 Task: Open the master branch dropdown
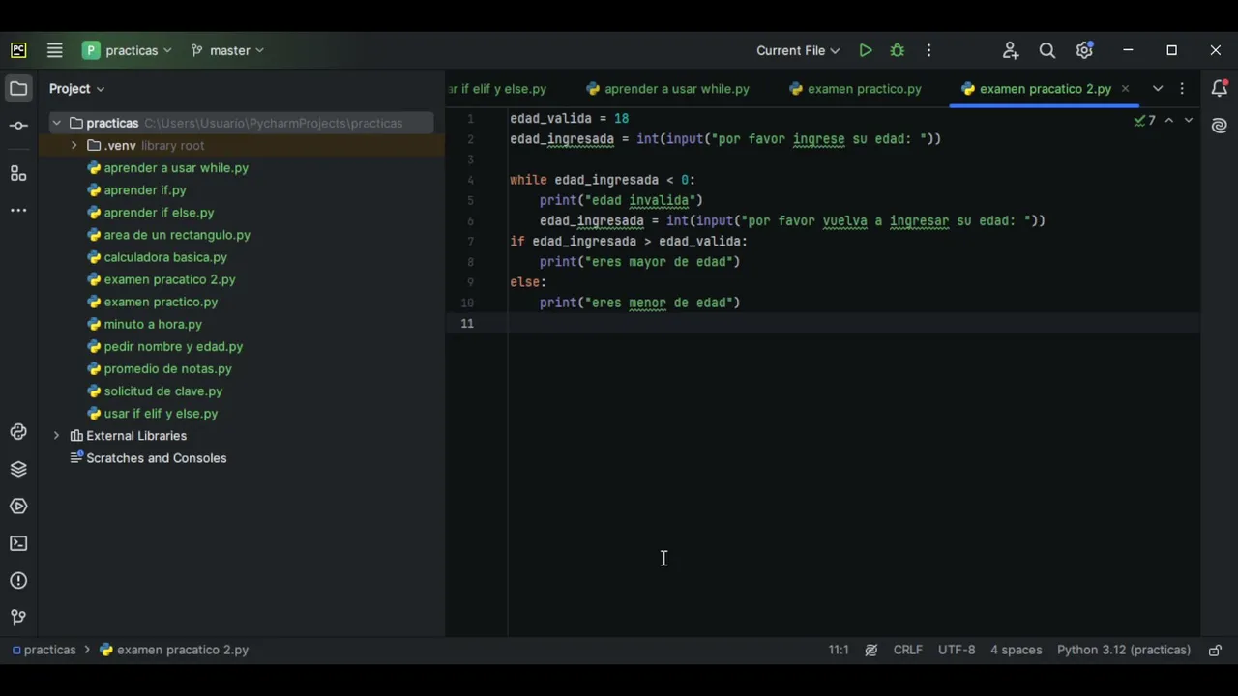point(227,50)
